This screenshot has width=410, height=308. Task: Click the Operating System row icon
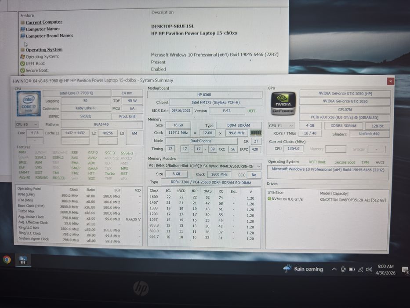click(x=22, y=56)
